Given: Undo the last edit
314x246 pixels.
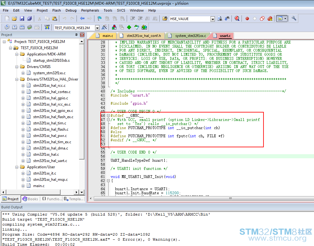Looking at the screenshot, I should [65, 18].
